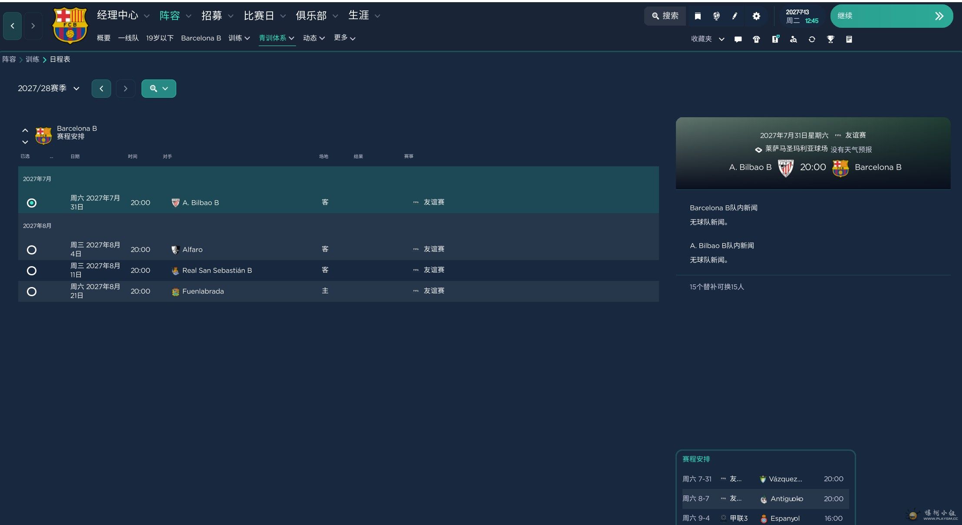Screen dimensions: 962x525
Task: Open the magnifier filter dropdown button
Action: [x=159, y=89]
